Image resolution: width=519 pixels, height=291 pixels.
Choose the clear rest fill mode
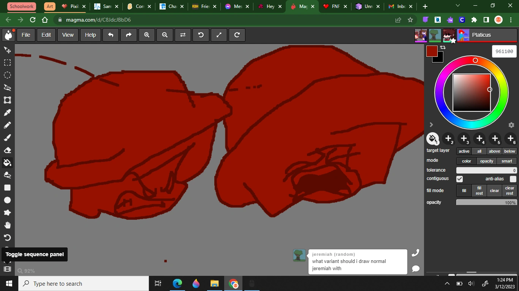(x=510, y=191)
